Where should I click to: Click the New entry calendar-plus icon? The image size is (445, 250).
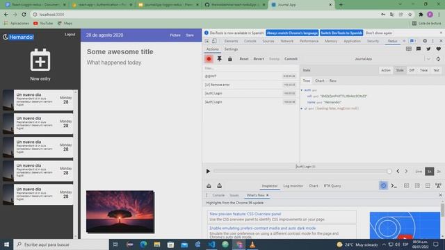(x=40, y=60)
